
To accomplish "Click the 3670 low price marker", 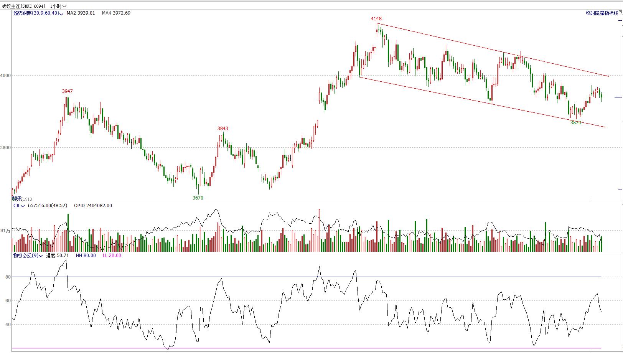I will [198, 198].
